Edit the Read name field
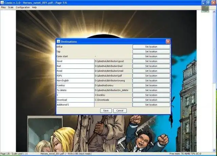The width and height of the screenshot is (217, 156). (75, 71)
